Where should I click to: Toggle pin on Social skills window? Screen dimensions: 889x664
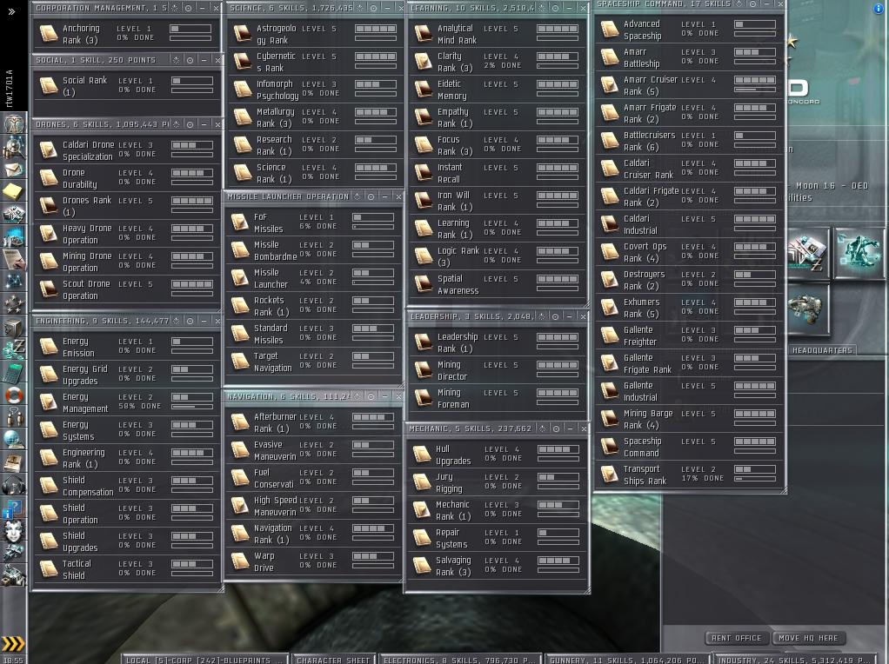pyautogui.click(x=177, y=60)
